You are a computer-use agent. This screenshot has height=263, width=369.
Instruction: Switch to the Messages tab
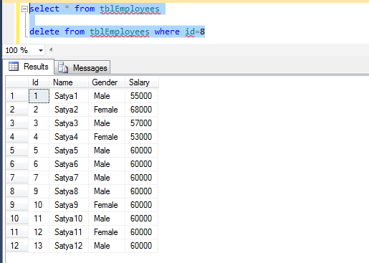[x=82, y=68]
